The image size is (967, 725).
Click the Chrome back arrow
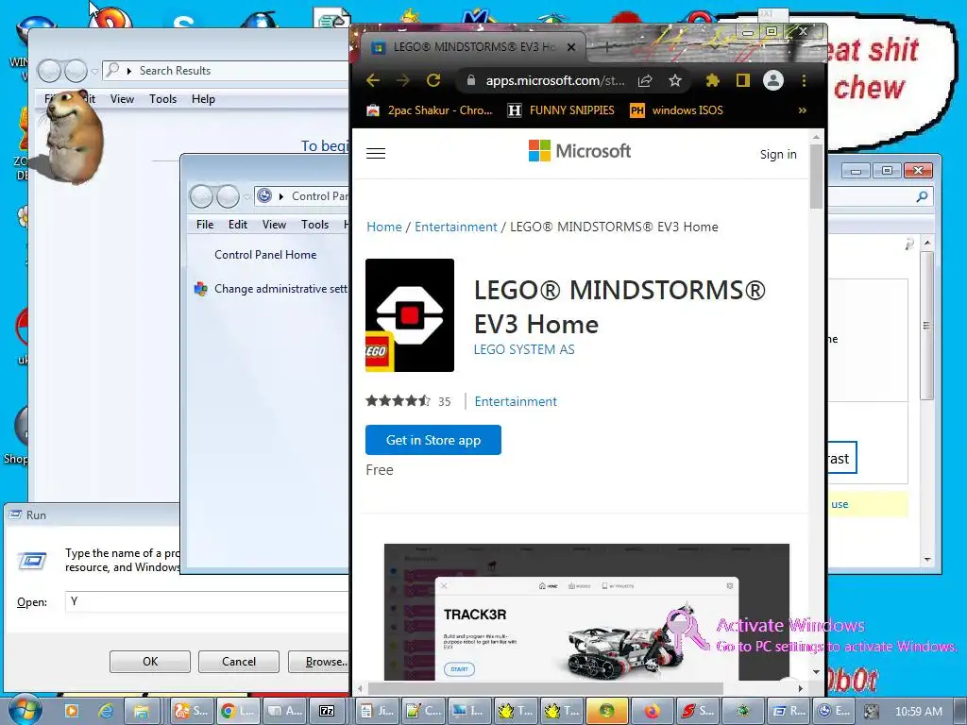[x=373, y=80]
